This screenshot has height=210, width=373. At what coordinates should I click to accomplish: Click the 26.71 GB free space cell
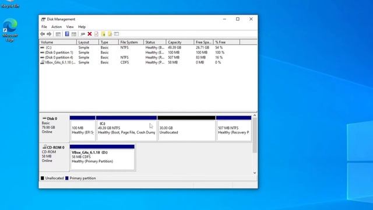(202, 48)
